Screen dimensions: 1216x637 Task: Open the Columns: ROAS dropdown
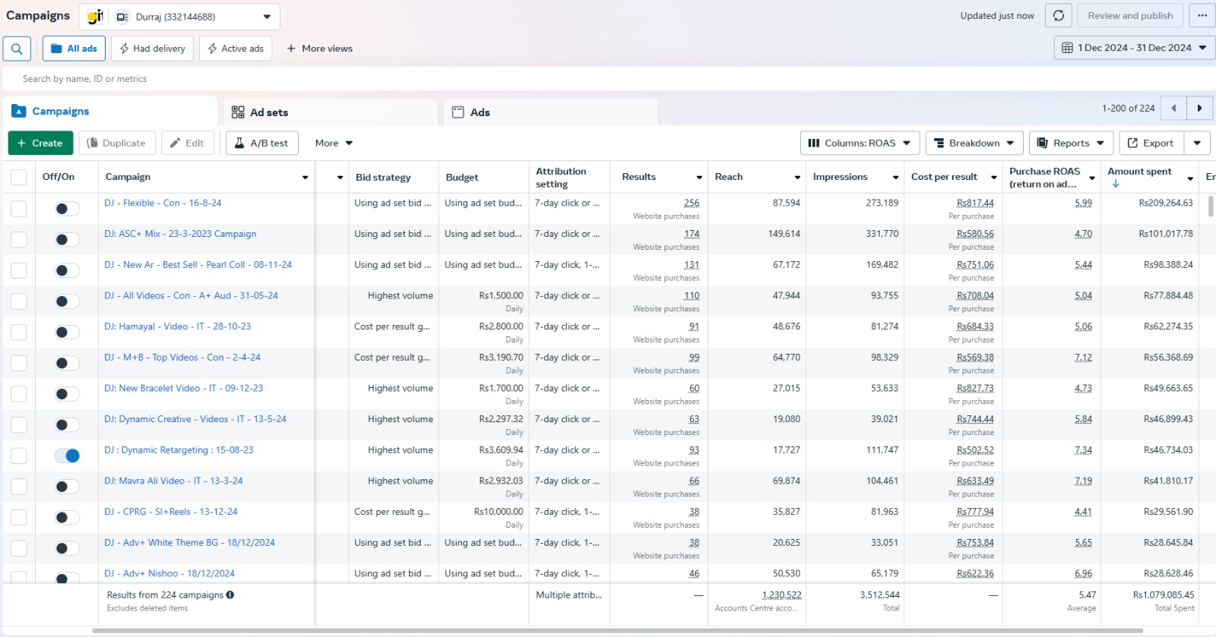click(x=859, y=143)
